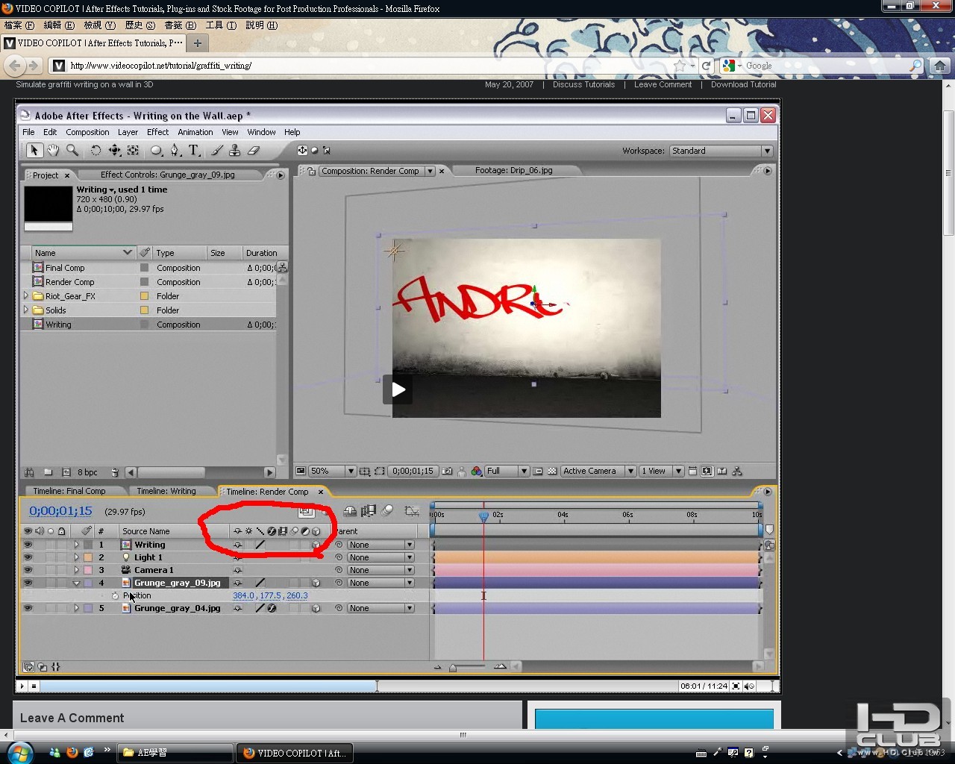Select the Clone Stamp tool

[234, 151]
